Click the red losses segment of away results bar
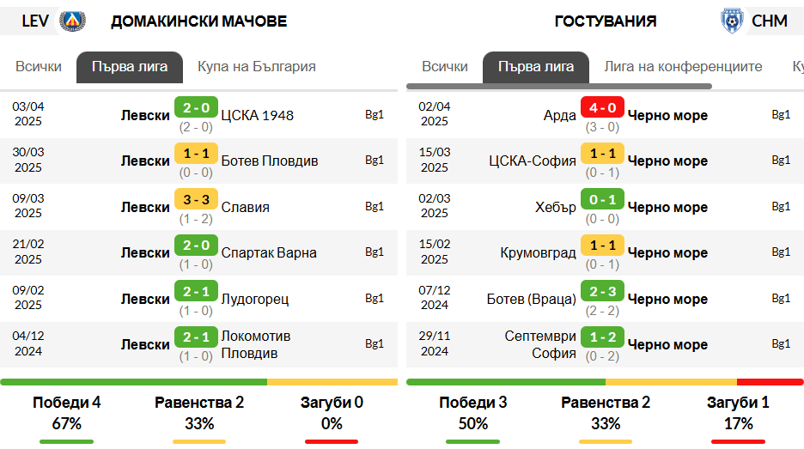804x449 pixels. tap(770, 382)
